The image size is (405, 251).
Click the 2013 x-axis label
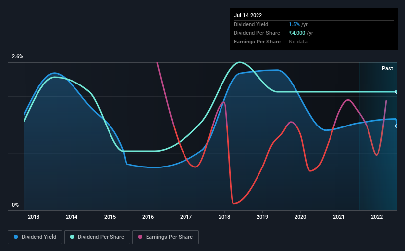tap(34, 217)
